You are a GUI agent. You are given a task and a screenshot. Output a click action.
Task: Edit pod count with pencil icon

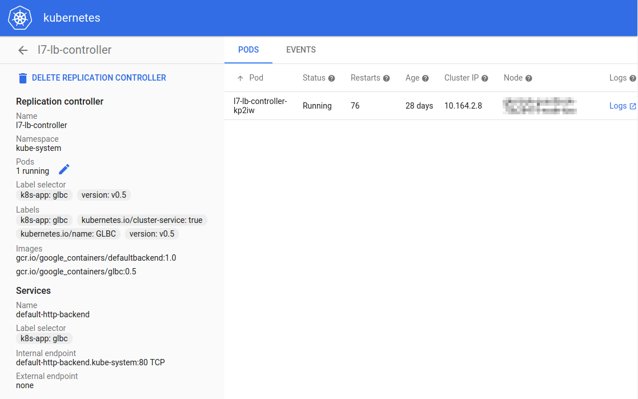[65, 169]
